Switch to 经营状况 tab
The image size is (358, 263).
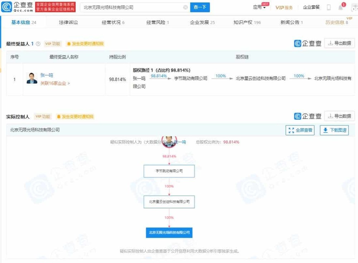click(x=113, y=22)
